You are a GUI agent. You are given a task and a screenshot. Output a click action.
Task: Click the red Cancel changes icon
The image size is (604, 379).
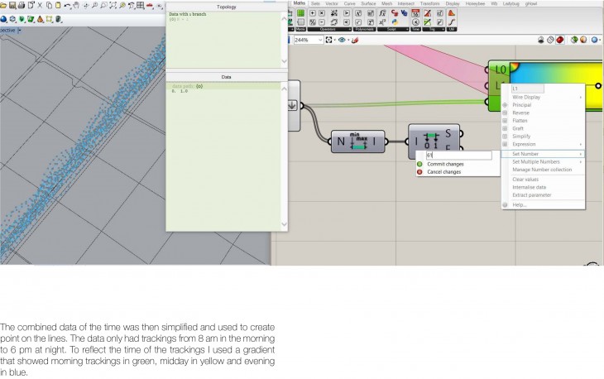[420, 172]
